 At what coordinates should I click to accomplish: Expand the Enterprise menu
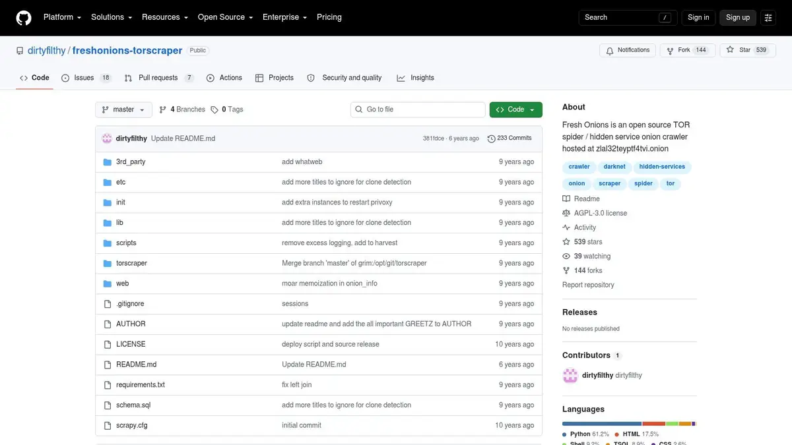[284, 17]
